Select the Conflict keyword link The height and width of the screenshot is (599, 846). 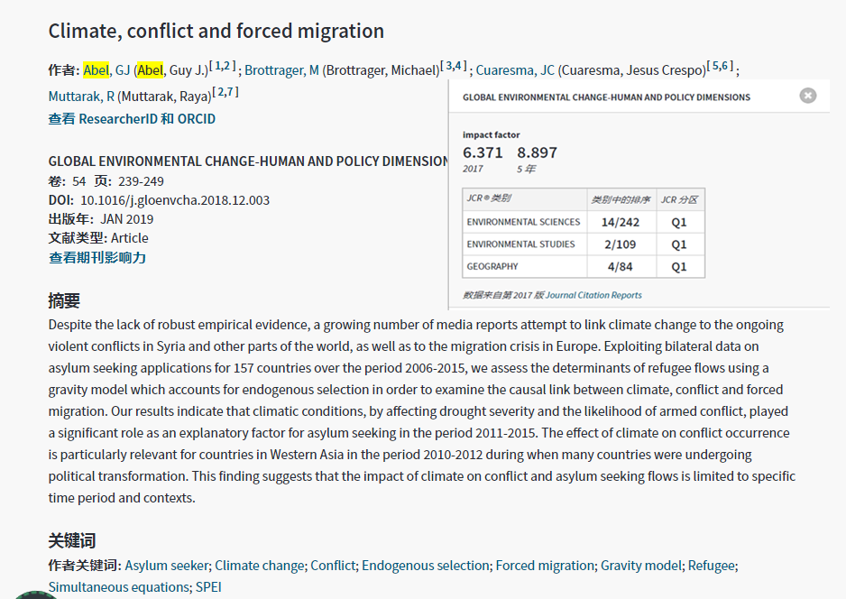pyautogui.click(x=333, y=566)
